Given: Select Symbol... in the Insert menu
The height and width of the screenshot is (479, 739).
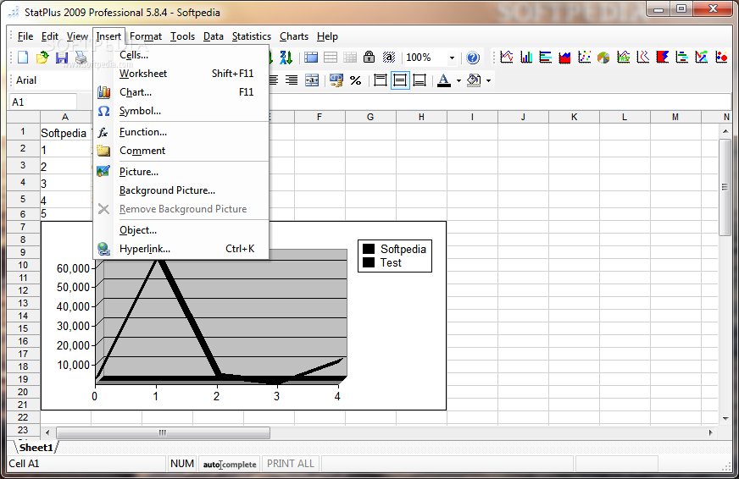Looking at the screenshot, I should tap(181, 111).
